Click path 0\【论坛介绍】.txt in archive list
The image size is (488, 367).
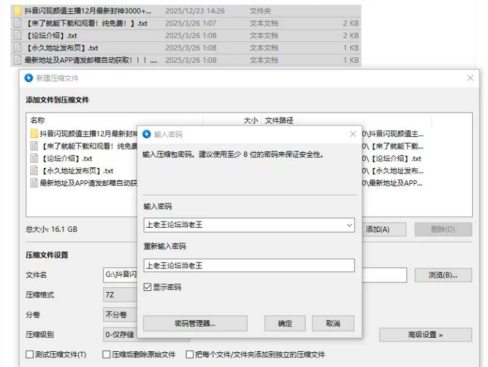coord(392,158)
